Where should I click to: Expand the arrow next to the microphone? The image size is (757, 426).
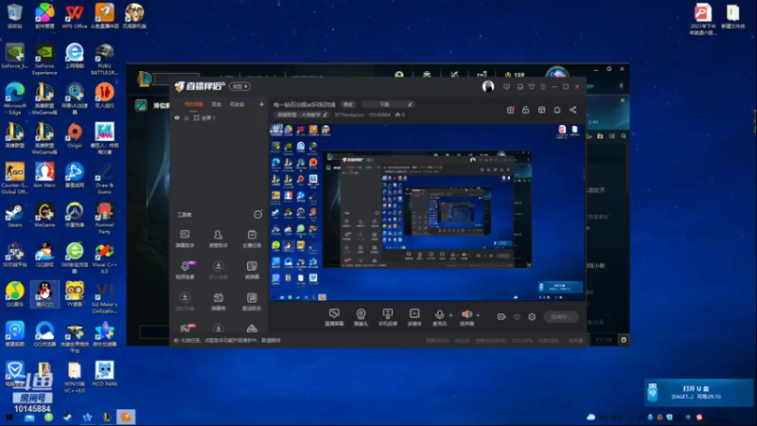coord(451,315)
